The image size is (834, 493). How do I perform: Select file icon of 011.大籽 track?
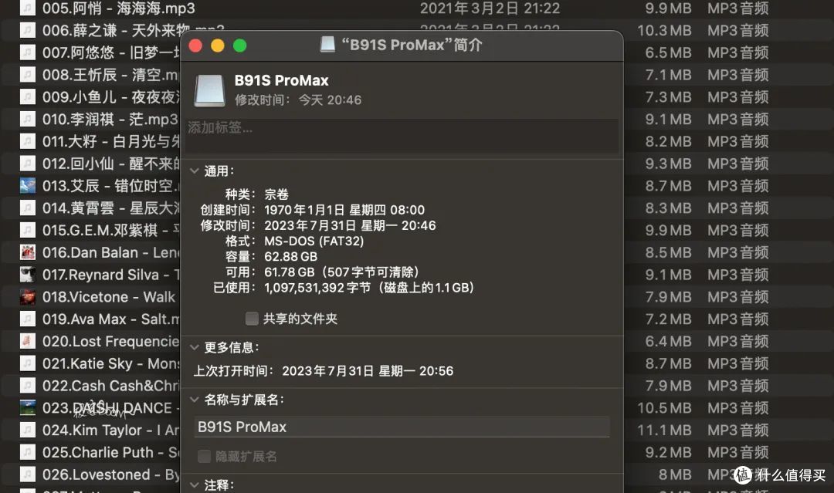point(28,141)
